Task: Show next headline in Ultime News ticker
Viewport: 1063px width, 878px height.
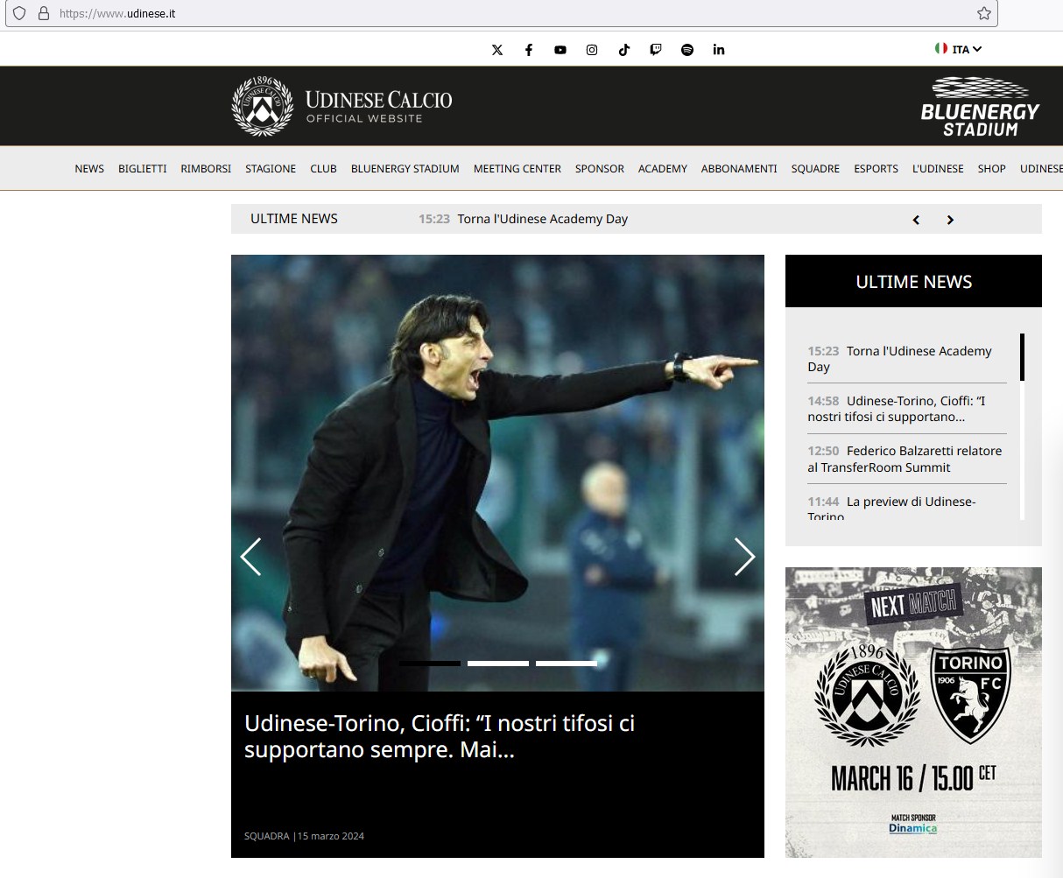Action: [950, 220]
